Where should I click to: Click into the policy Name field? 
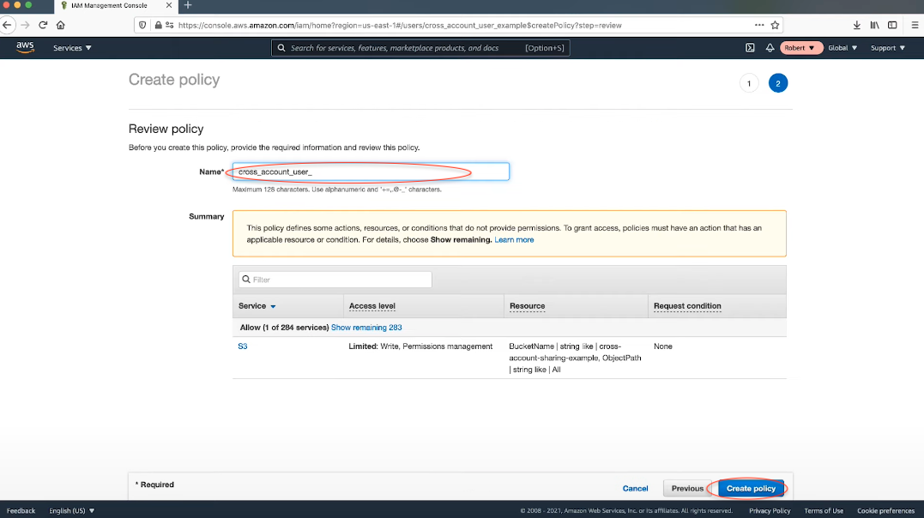[x=371, y=172]
